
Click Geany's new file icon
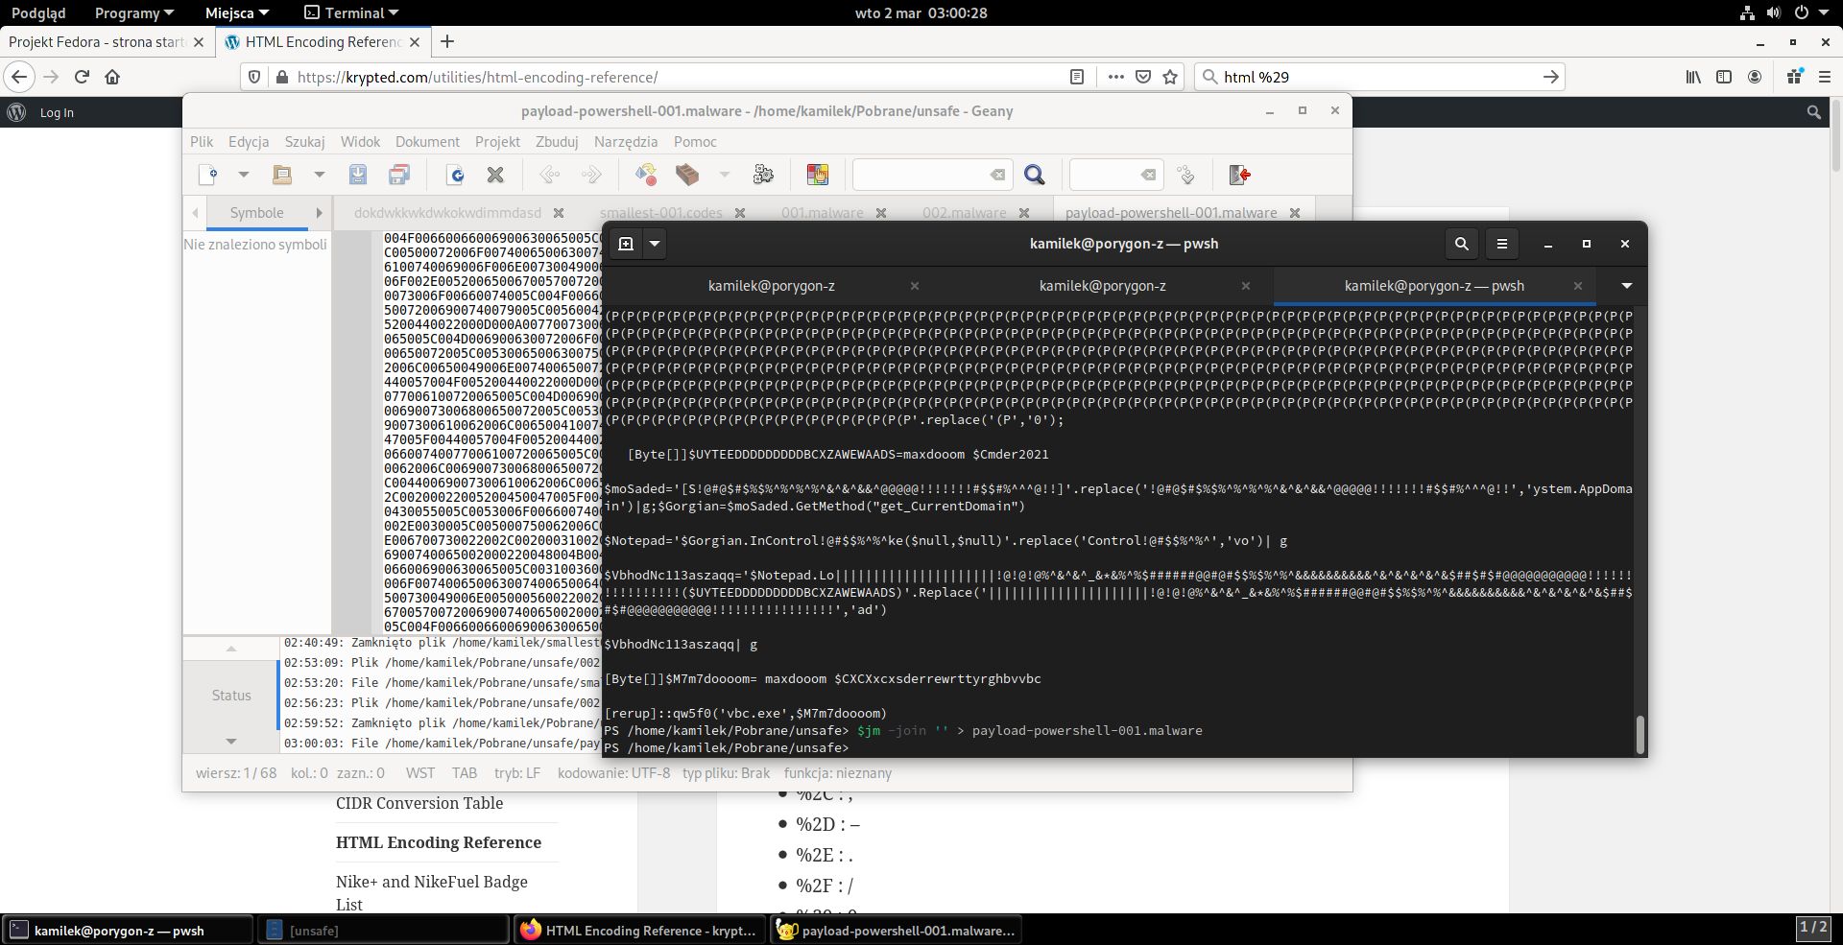click(x=207, y=175)
